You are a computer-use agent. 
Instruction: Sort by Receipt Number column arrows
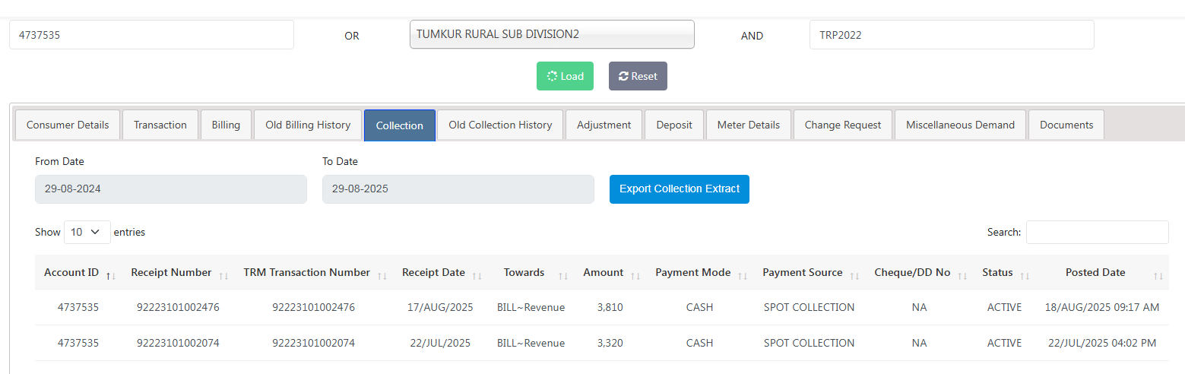coord(223,275)
